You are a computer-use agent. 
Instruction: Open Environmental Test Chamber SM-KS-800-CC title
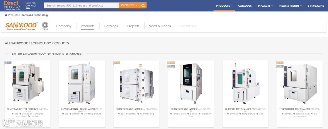pos(82,110)
